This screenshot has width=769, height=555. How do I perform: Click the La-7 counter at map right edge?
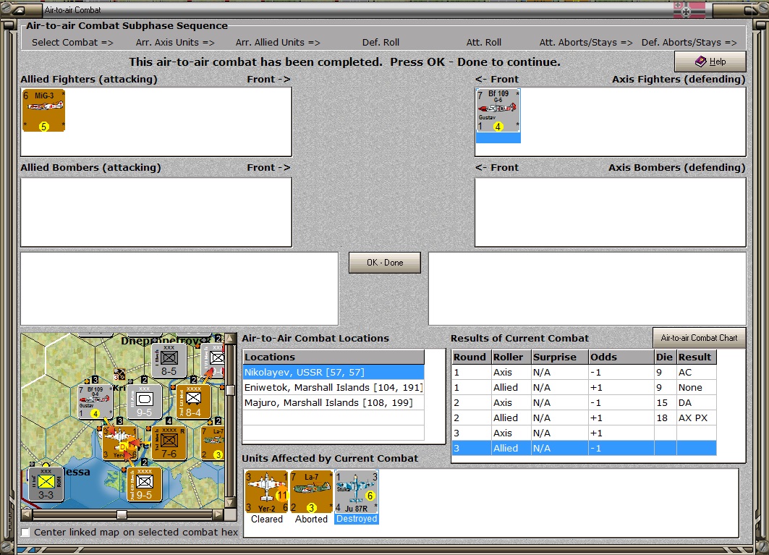(x=214, y=443)
